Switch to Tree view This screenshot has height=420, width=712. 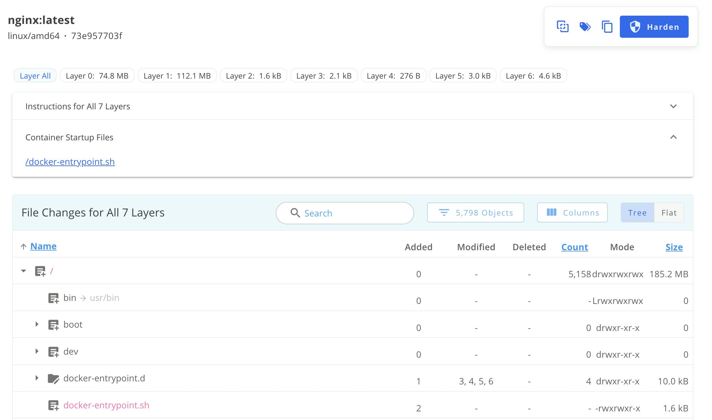pos(637,212)
